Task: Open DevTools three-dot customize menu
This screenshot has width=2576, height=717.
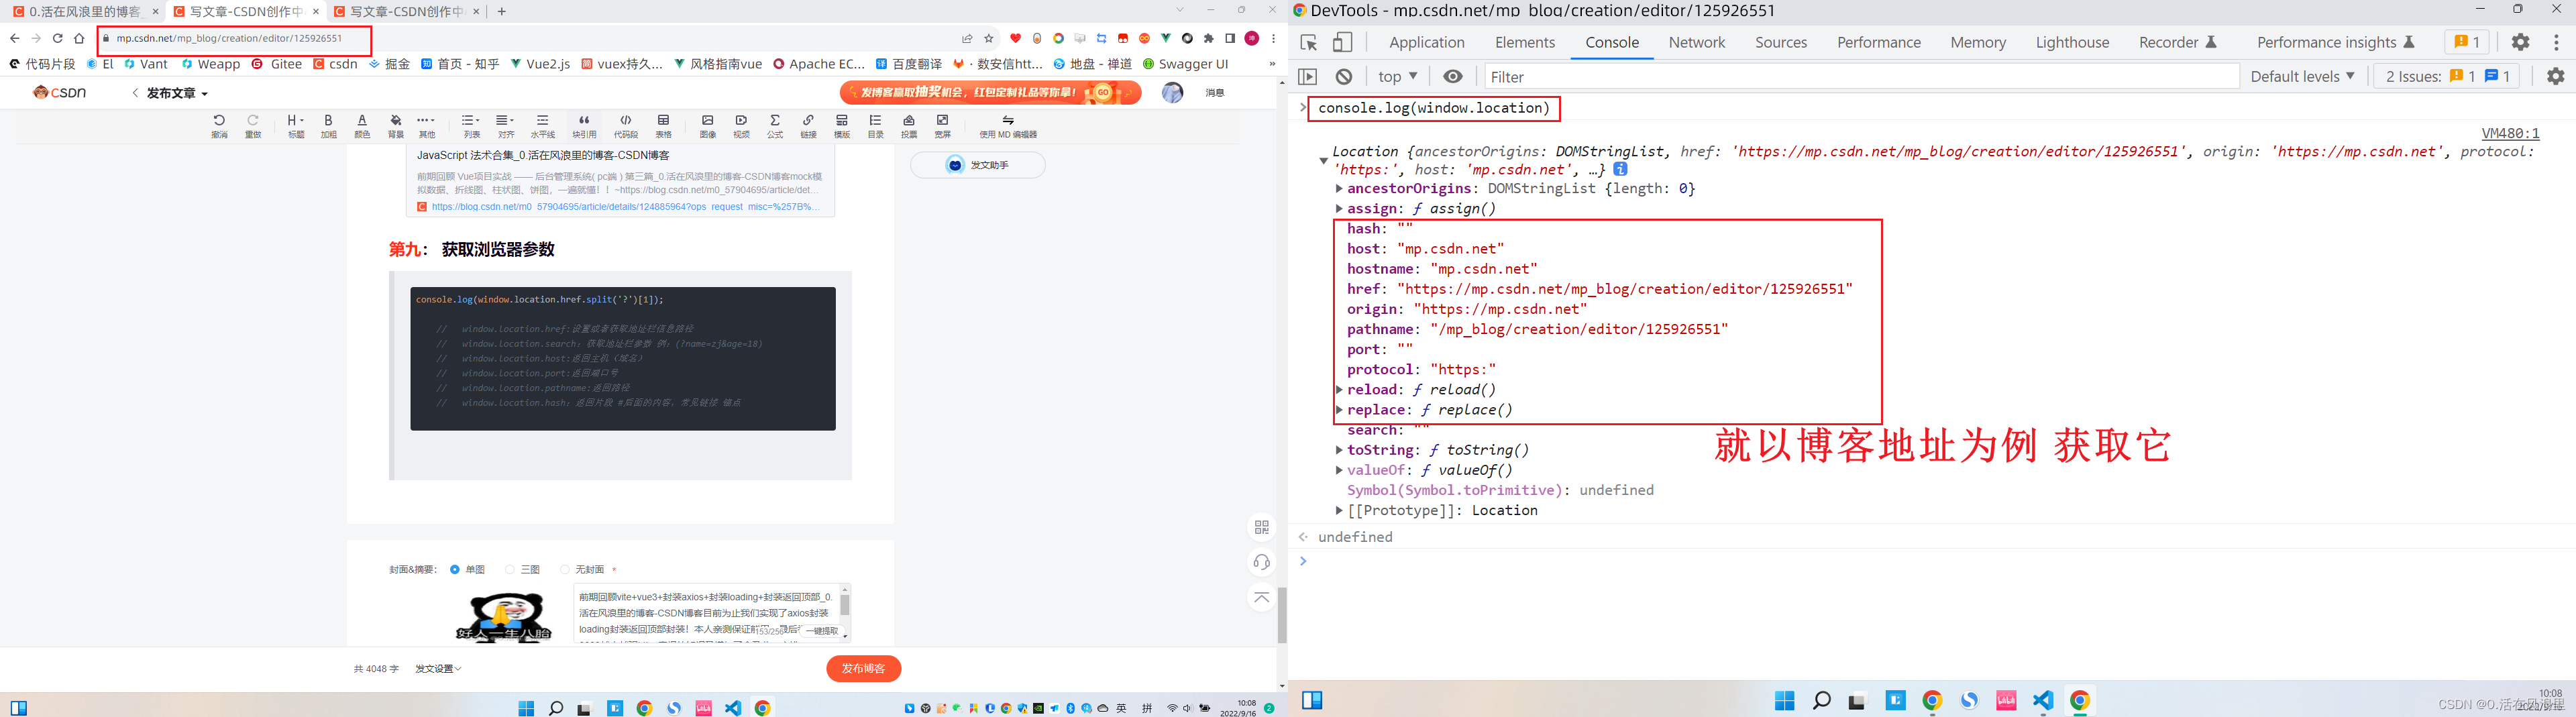Action: [x=2556, y=42]
